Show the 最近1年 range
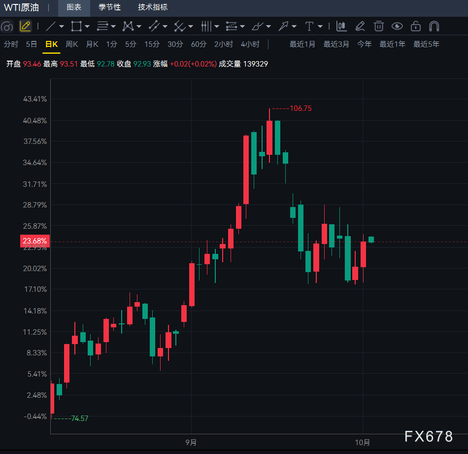Viewport: 468px width, 454px height. tap(392, 44)
